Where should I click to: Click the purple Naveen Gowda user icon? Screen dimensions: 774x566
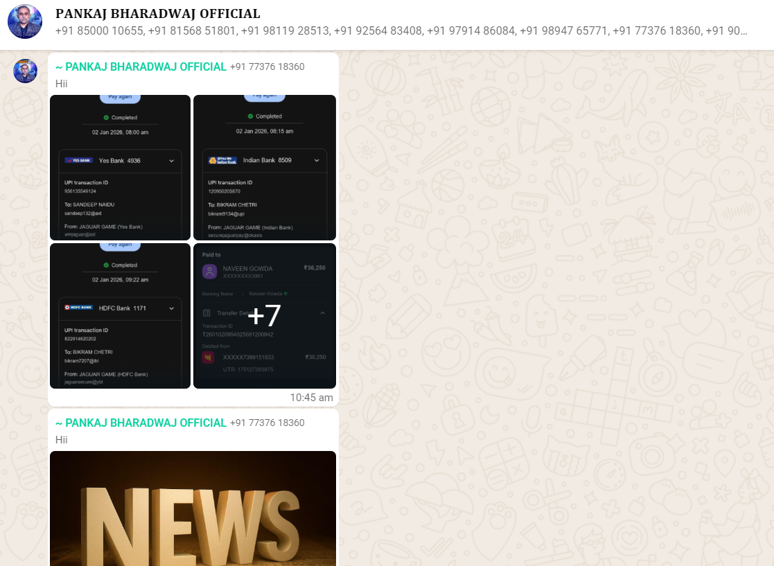point(209,272)
